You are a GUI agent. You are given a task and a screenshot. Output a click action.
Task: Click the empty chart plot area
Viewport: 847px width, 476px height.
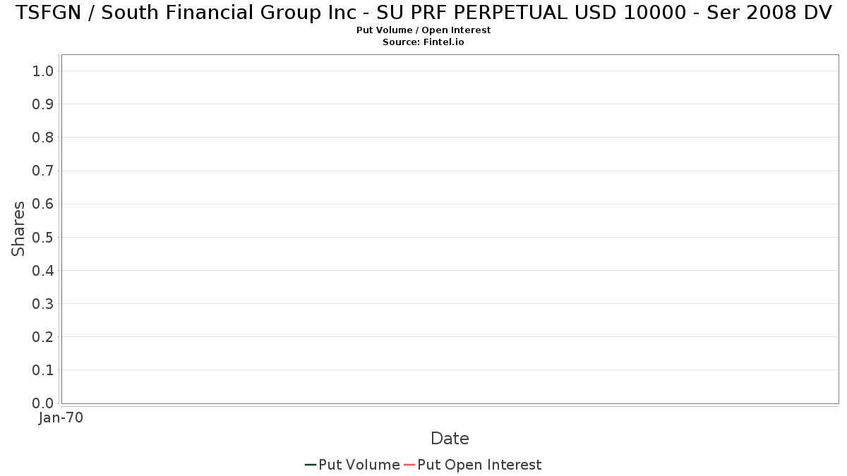tap(450, 229)
